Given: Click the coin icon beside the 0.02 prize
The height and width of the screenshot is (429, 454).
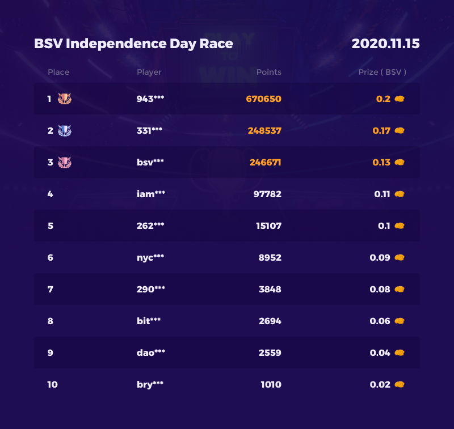Looking at the screenshot, I should coord(400,385).
